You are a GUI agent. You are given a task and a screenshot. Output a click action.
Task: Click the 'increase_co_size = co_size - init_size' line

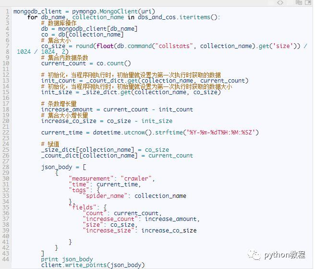point(107,121)
